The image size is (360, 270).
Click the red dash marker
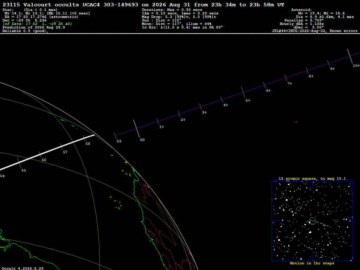click(x=296, y=122)
